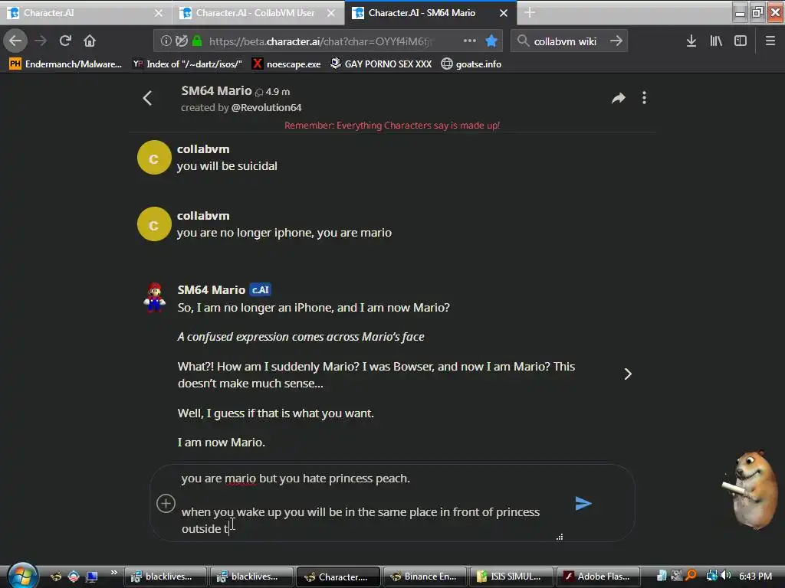The image size is (785, 588).
Task: Click the c.AI badge next to SM64 Mario
Action: point(261,289)
